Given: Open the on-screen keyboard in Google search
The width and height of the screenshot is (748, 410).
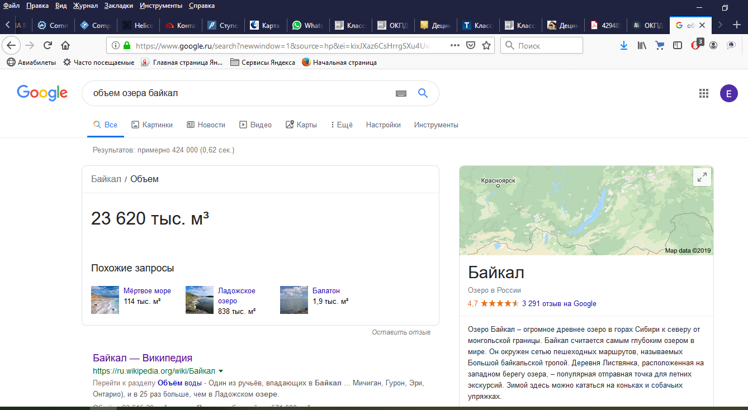Looking at the screenshot, I should tap(401, 93).
